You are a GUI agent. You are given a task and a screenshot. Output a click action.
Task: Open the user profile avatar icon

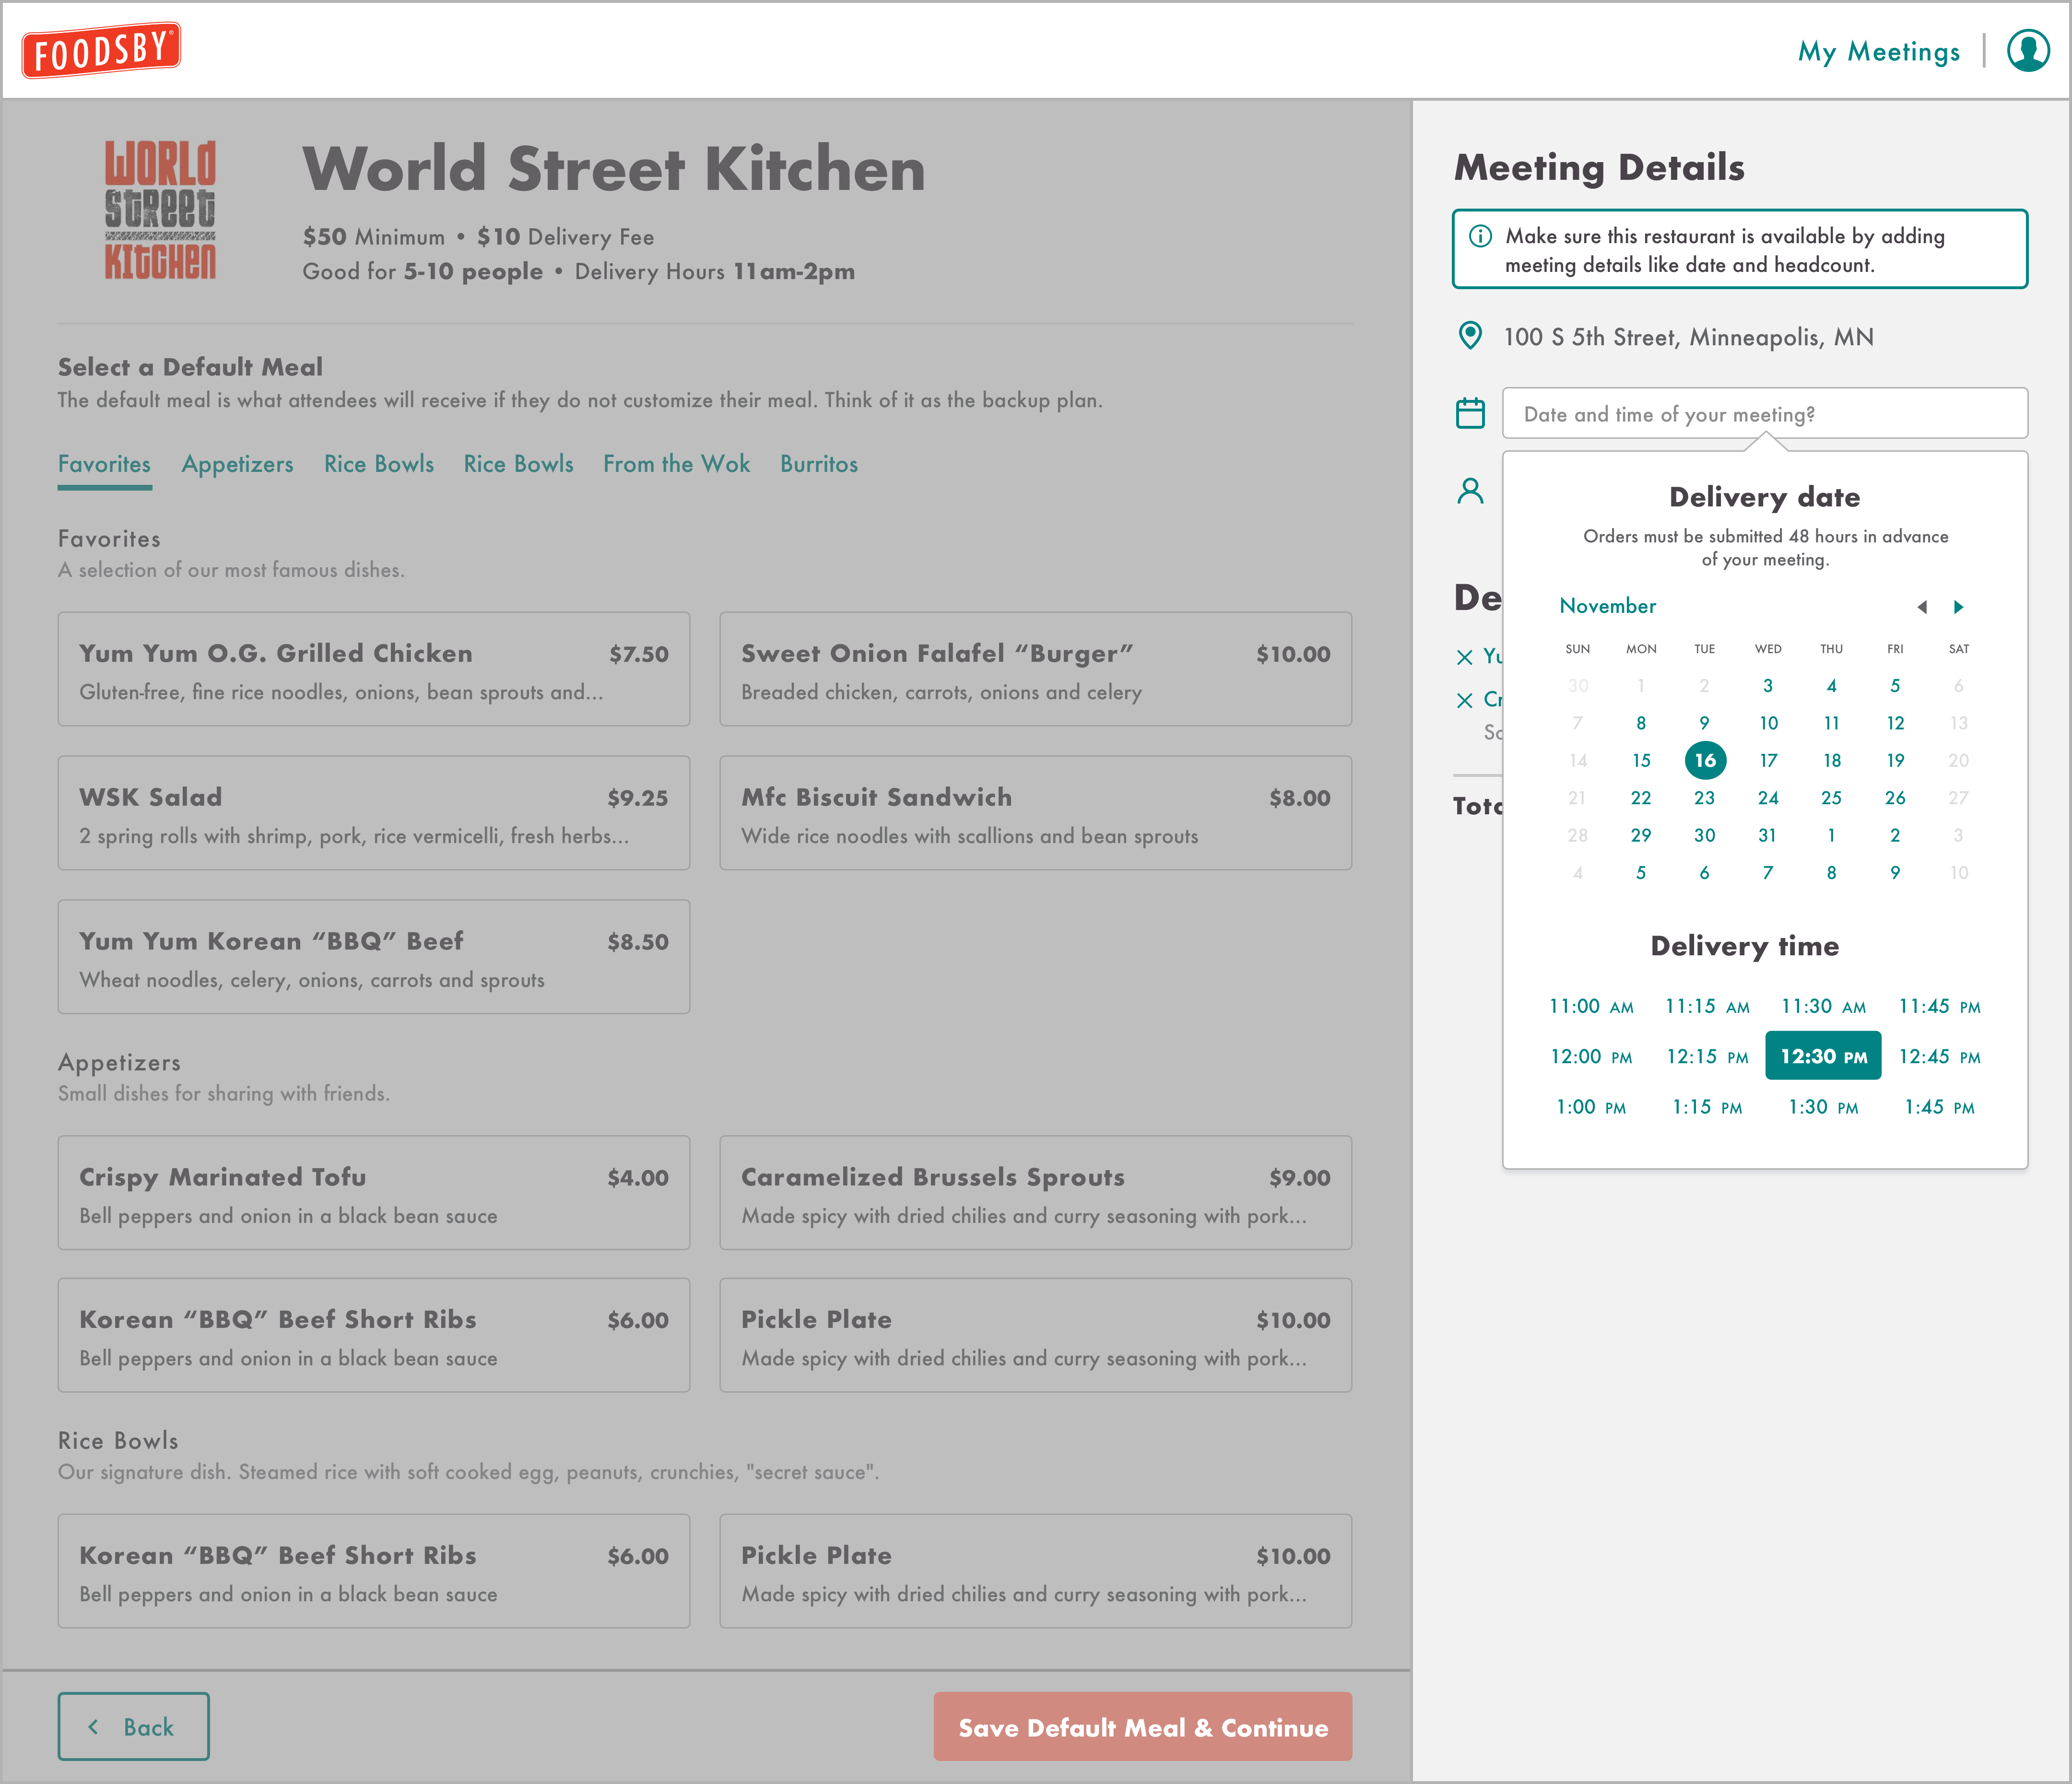[x=2028, y=50]
